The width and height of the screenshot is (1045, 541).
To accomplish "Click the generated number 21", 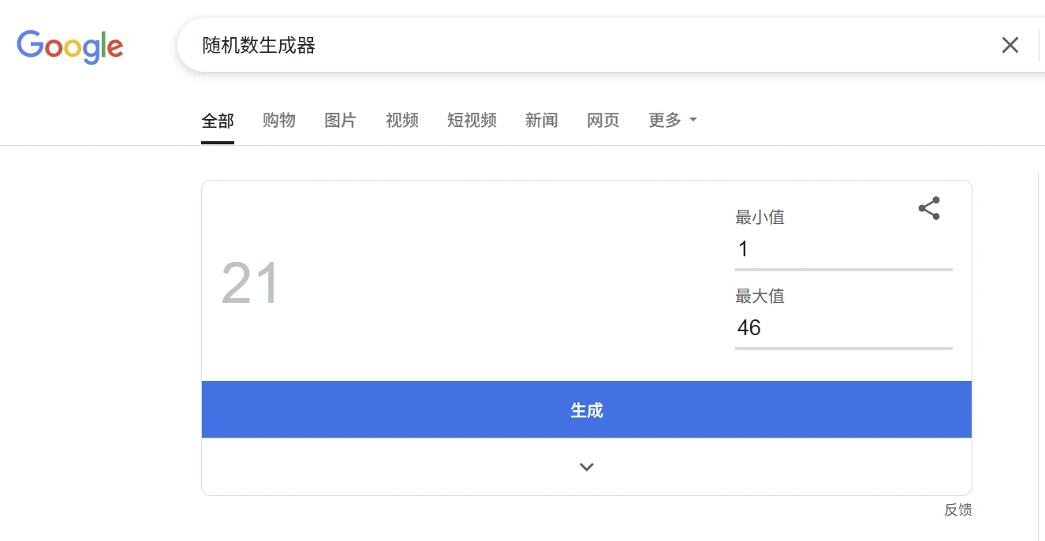I will tap(250, 283).
